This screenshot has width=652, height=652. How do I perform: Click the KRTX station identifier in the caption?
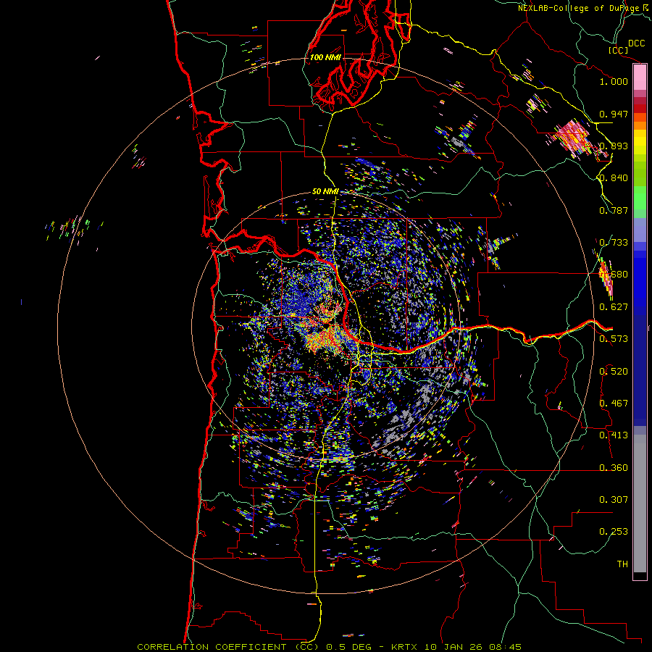(x=404, y=647)
